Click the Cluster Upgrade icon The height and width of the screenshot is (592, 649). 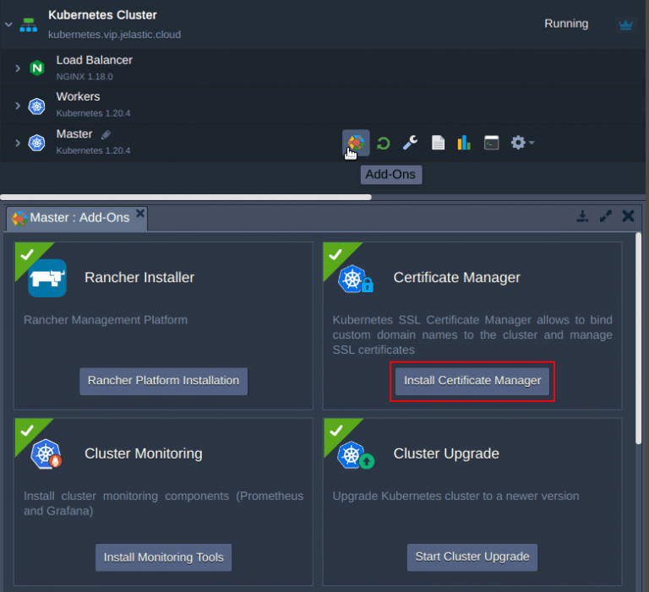tap(356, 455)
